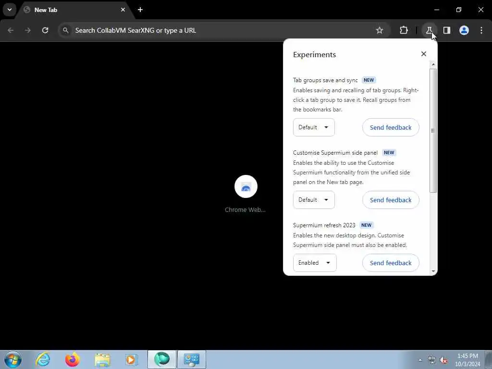The image size is (492, 369).
Task: Close the New Tab tab
Action: click(x=123, y=10)
